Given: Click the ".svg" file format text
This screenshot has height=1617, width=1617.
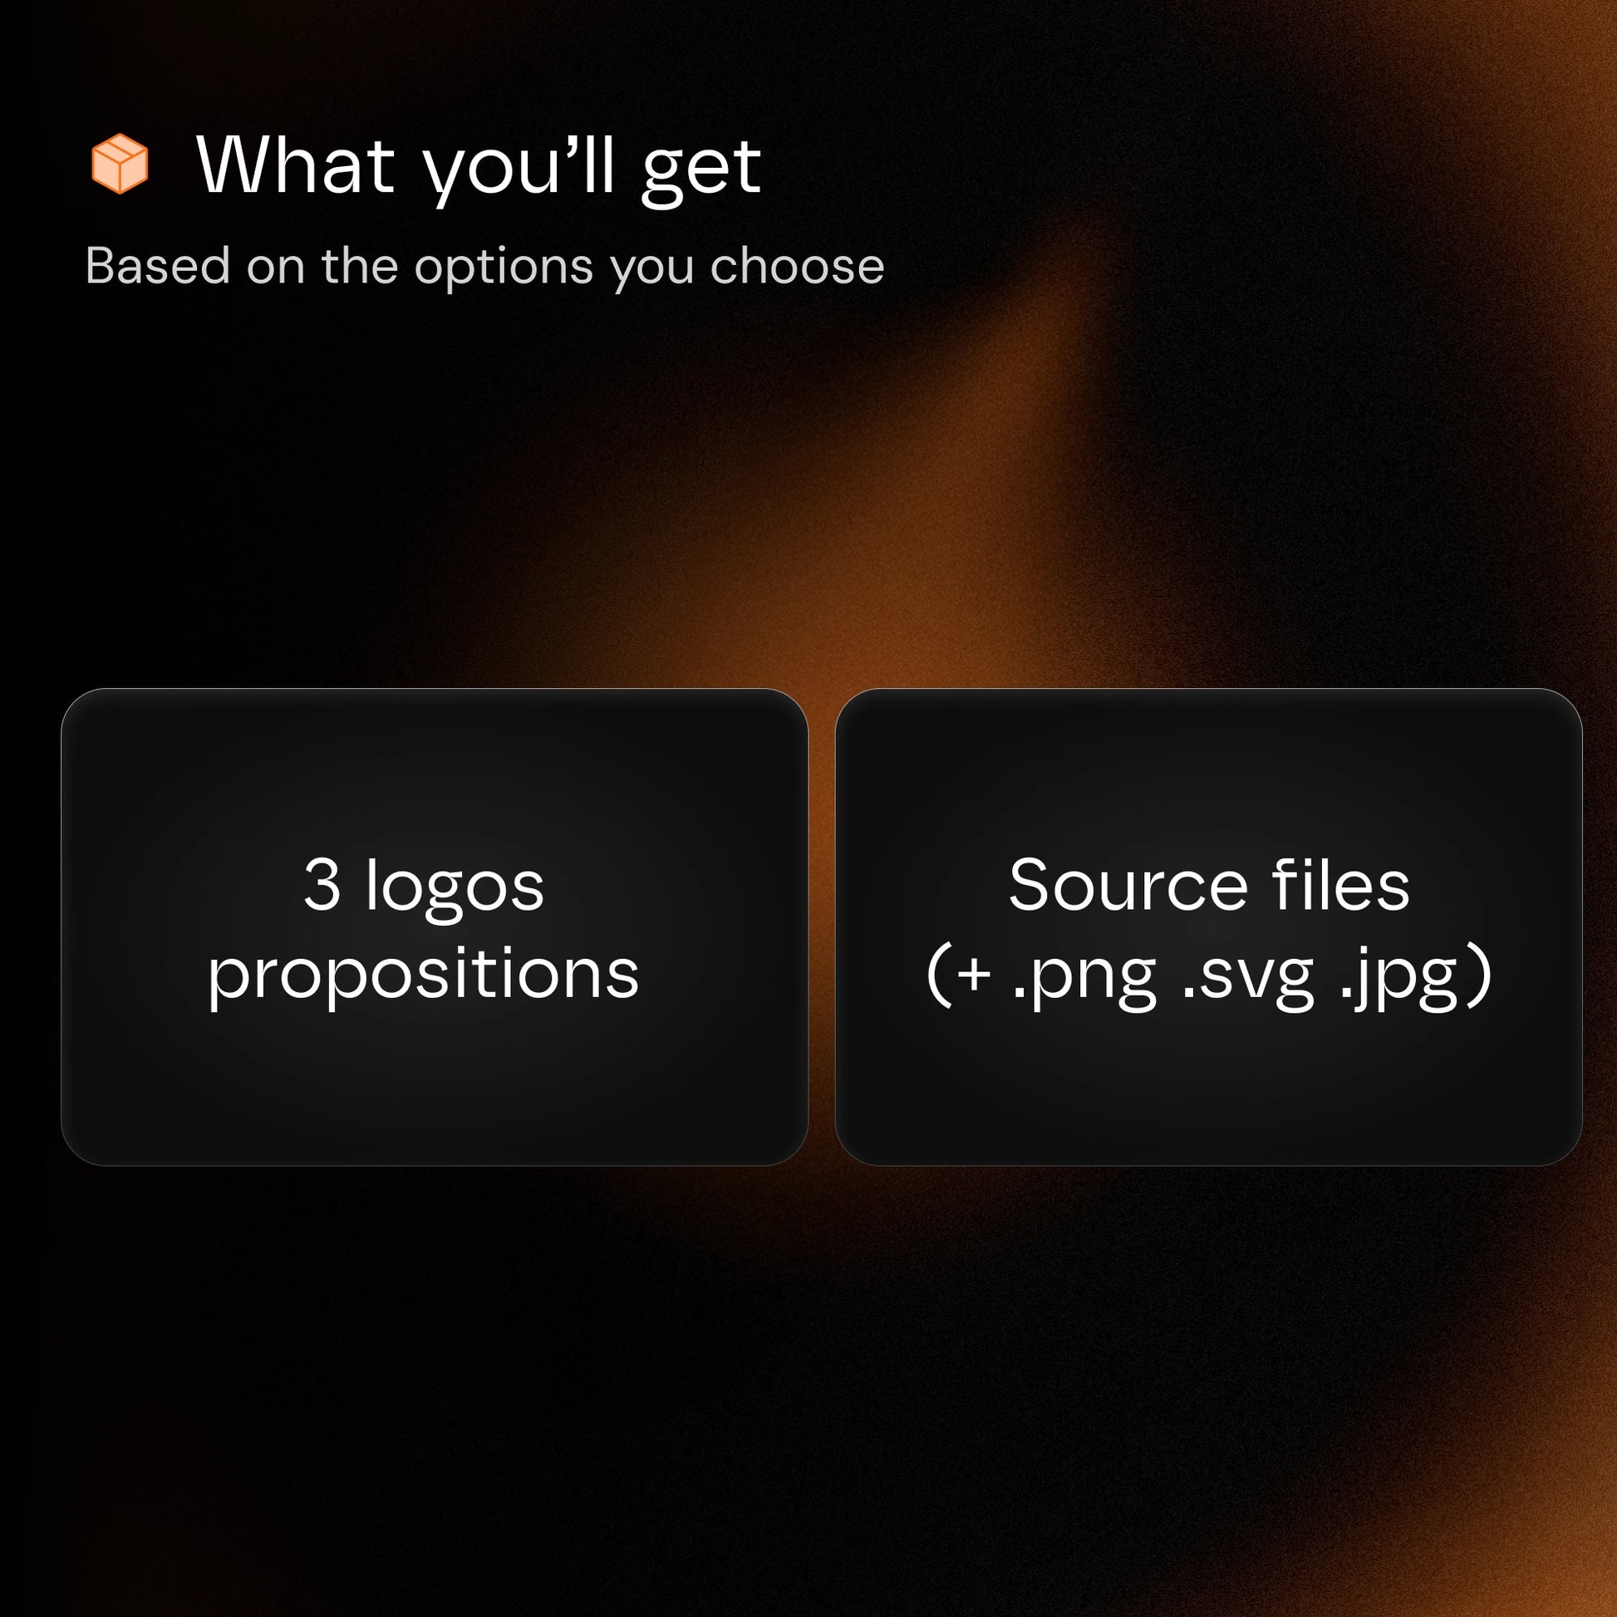Looking at the screenshot, I should coord(1249,976).
